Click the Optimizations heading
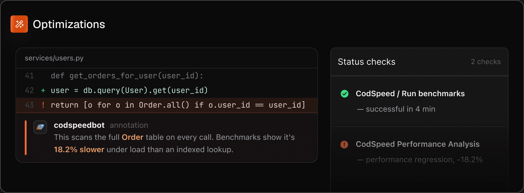Image resolution: width=524 pixels, height=193 pixels. (69, 24)
